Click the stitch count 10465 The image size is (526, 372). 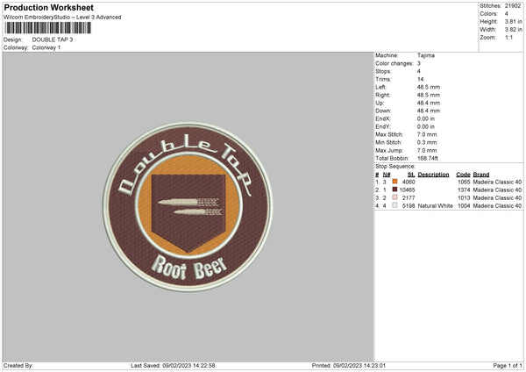(x=407, y=190)
